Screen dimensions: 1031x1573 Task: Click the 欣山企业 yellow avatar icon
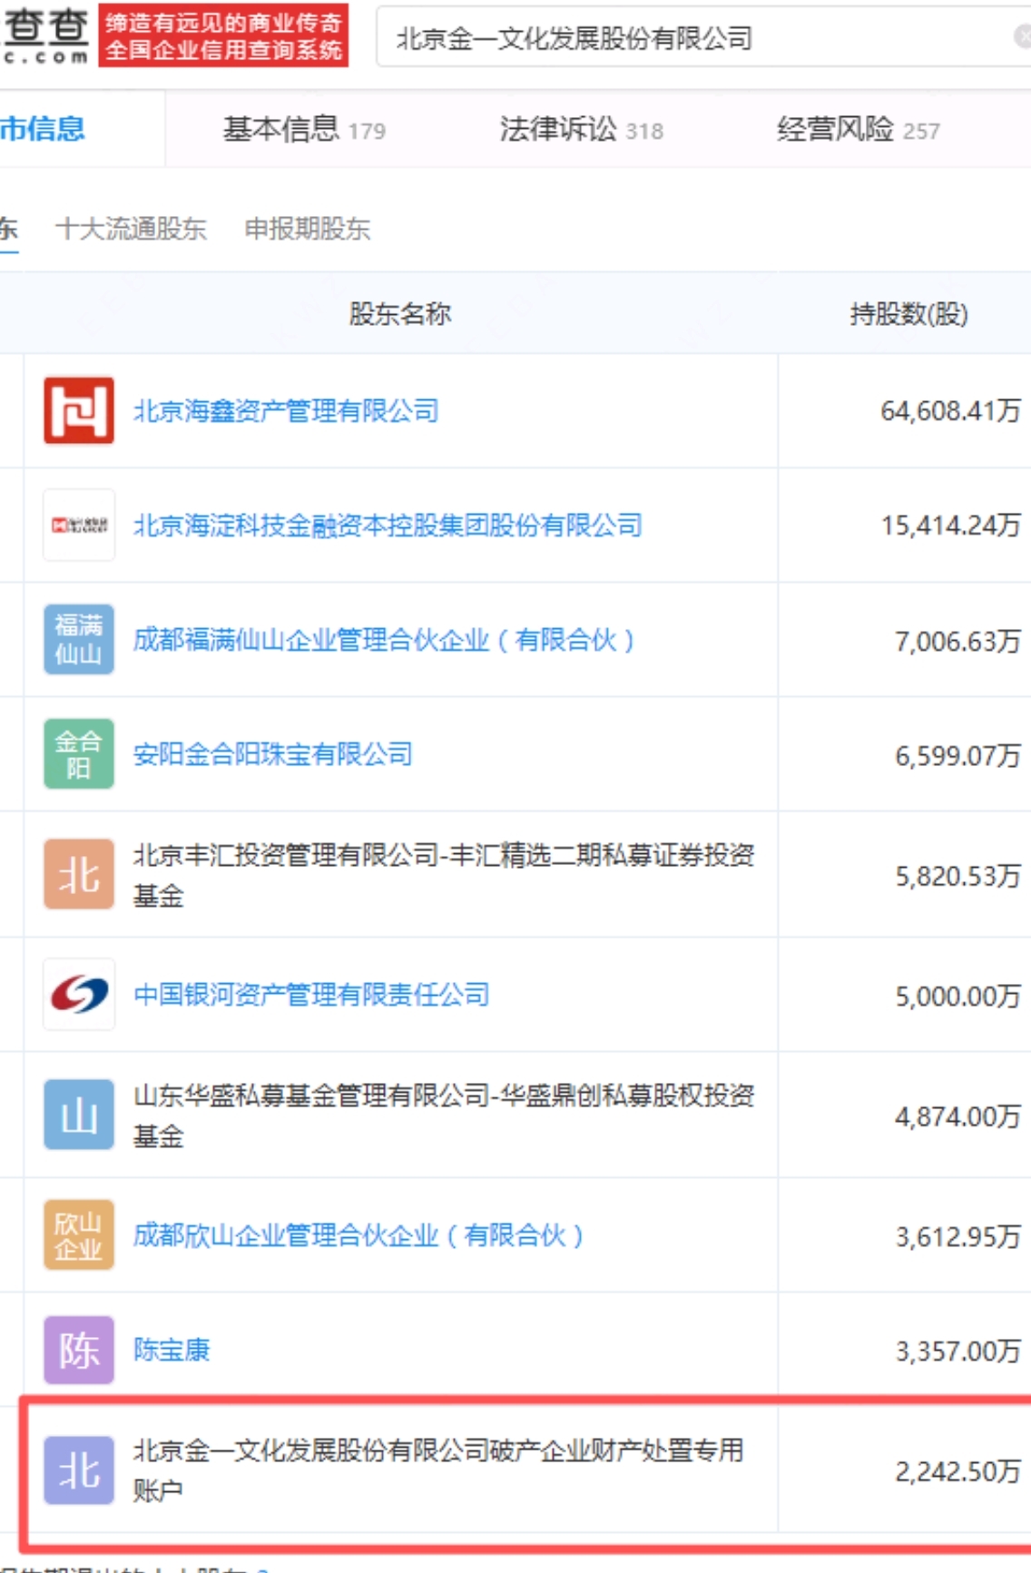click(x=79, y=1234)
